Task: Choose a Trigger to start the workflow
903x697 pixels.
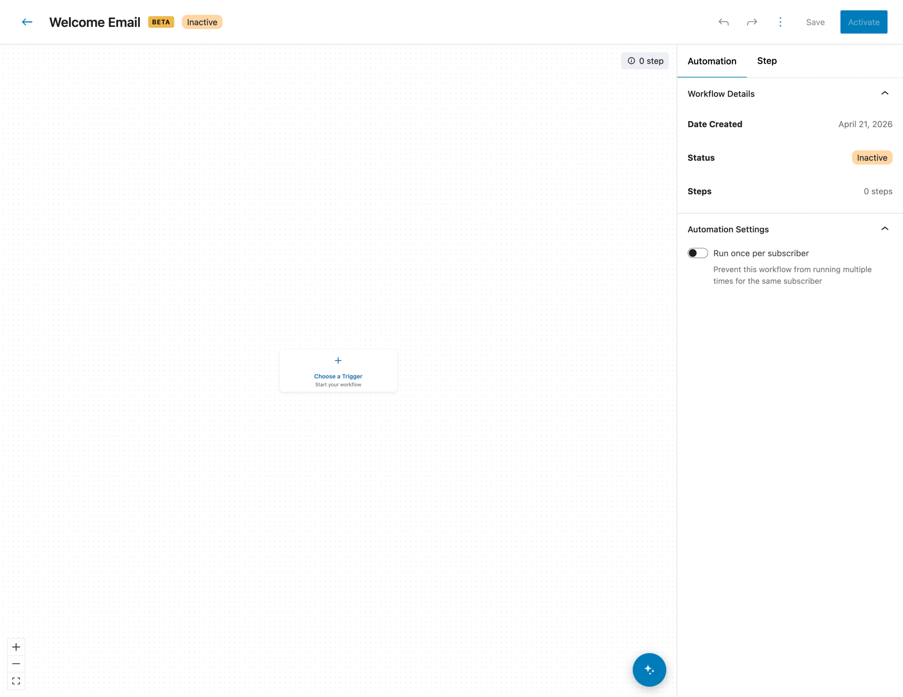Action: tap(338, 371)
